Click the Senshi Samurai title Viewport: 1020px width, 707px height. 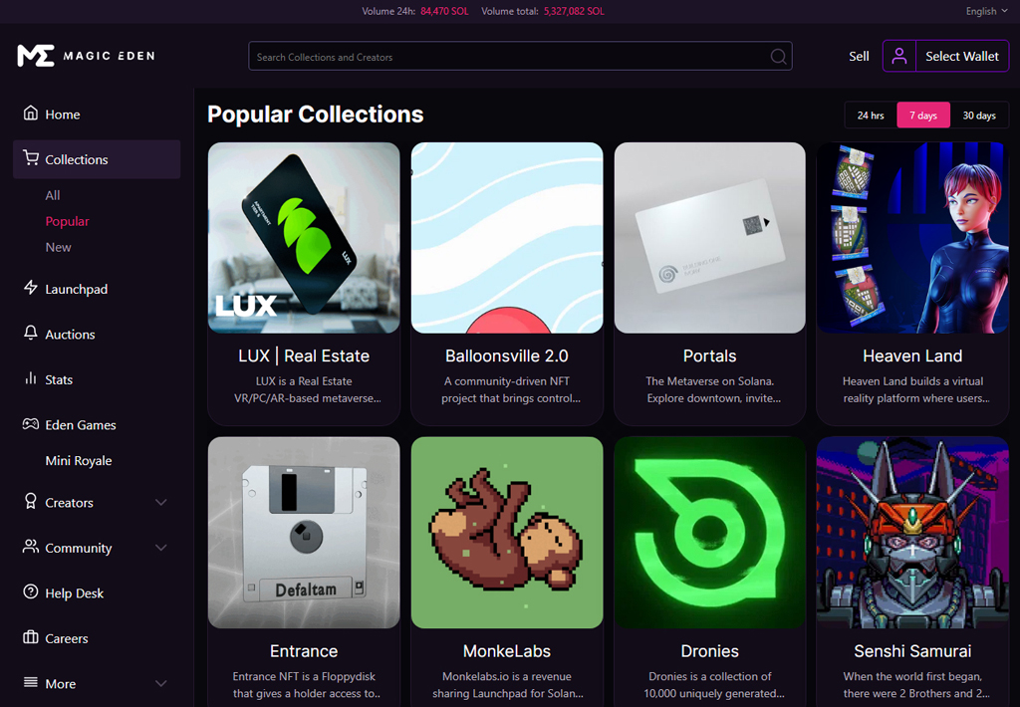[x=912, y=651]
